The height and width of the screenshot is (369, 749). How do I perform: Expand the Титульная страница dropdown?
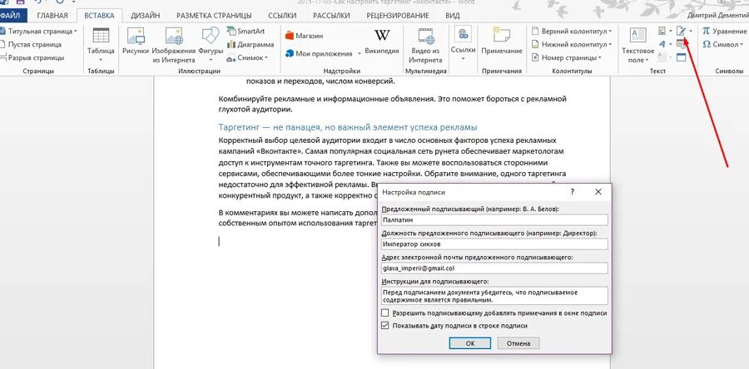click(x=76, y=31)
